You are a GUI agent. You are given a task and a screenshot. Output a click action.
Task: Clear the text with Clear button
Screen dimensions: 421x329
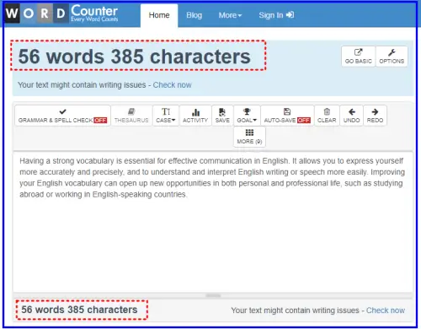pyautogui.click(x=327, y=116)
